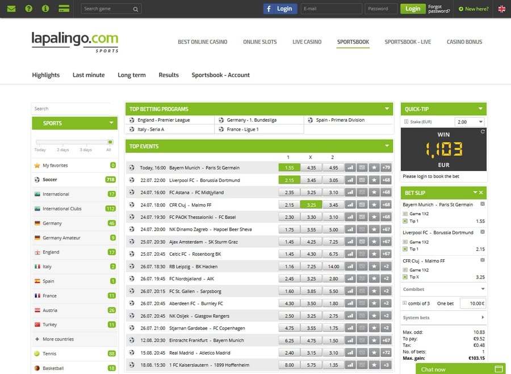Log in with the Facebook Login button
Image resolution: width=511 pixels, height=374 pixels.
click(280, 9)
